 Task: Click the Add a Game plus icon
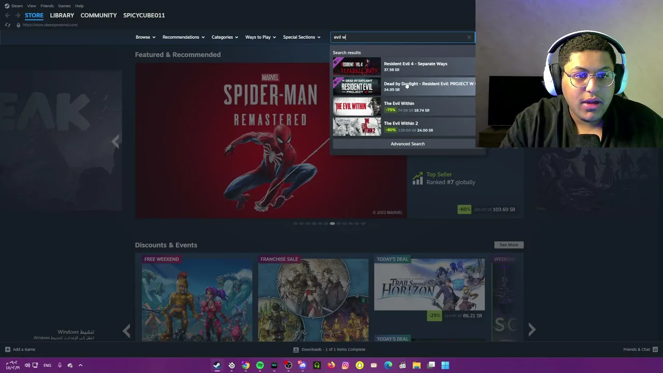coord(8,349)
